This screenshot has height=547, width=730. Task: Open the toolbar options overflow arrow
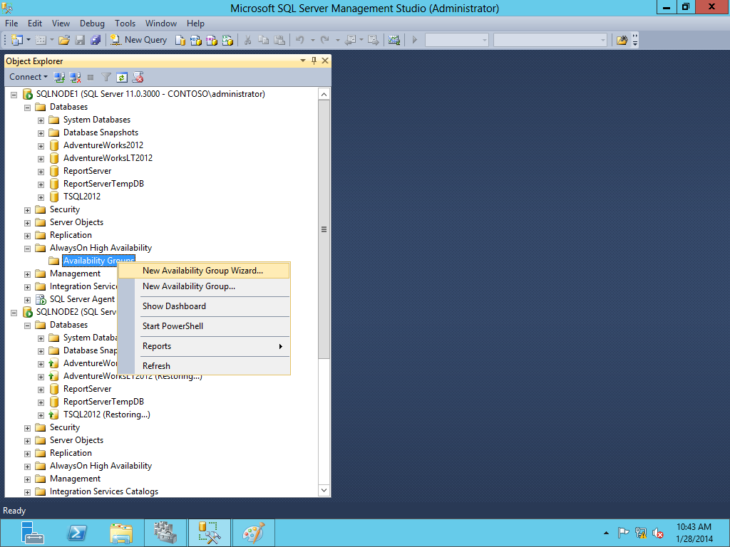point(635,40)
